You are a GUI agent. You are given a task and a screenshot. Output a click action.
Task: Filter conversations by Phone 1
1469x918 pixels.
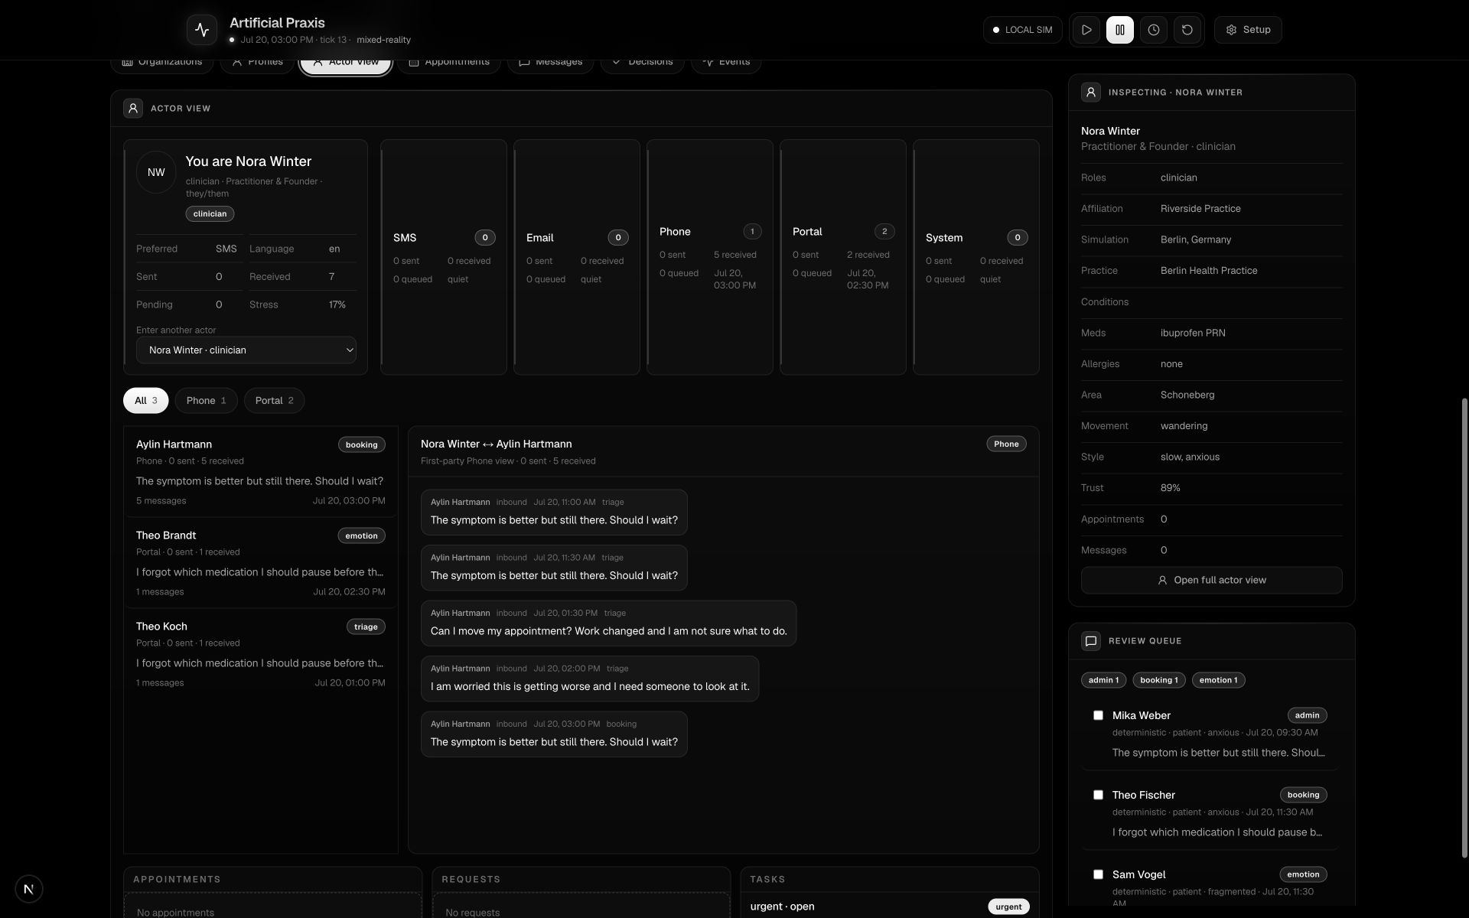[x=206, y=401]
